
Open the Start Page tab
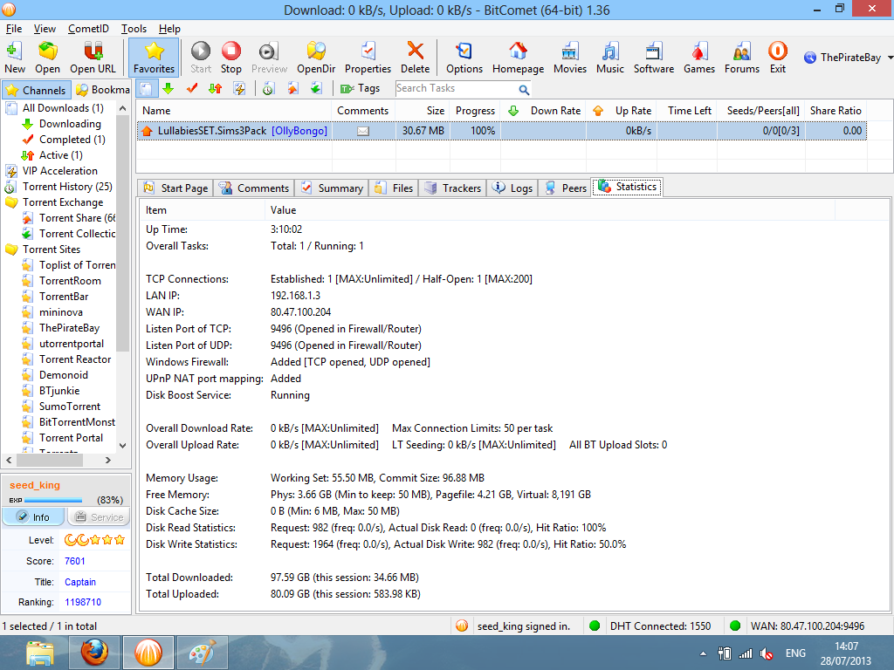175,188
